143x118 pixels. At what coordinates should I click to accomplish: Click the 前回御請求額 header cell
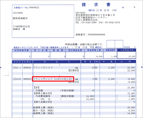point(21,51)
